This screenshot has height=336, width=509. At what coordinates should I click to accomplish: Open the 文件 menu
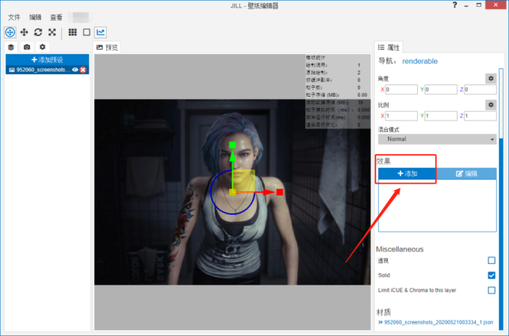(x=14, y=17)
